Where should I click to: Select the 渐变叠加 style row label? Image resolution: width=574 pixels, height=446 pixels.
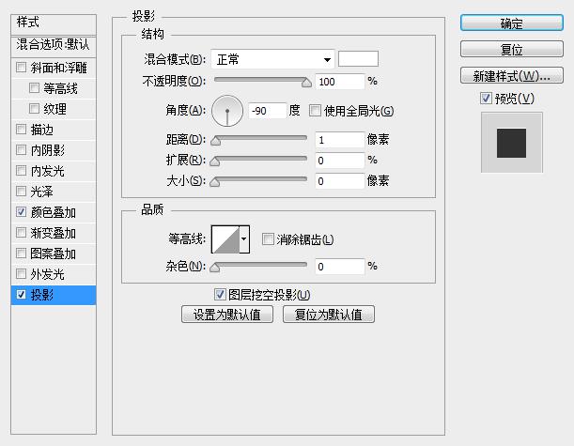54,233
